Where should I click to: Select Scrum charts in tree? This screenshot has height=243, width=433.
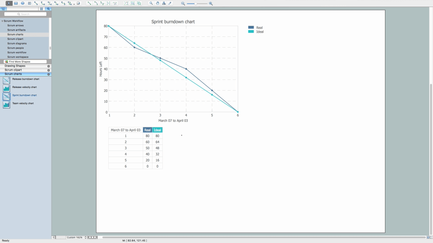click(15, 35)
